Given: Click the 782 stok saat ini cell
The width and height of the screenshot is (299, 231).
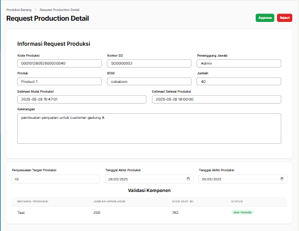Looking at the screenshot, I should [175, 213].
